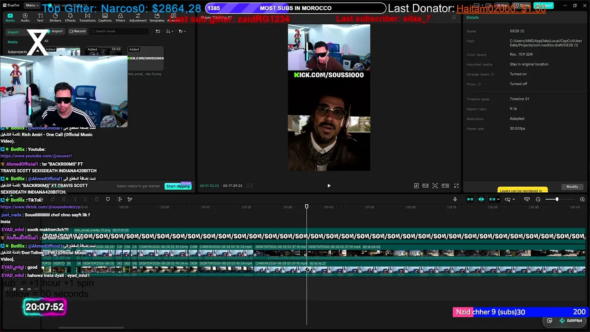The height and width of the screenshot is (332, 590).
Task: Click the delete clip trash icon
Action: (97, 199)
